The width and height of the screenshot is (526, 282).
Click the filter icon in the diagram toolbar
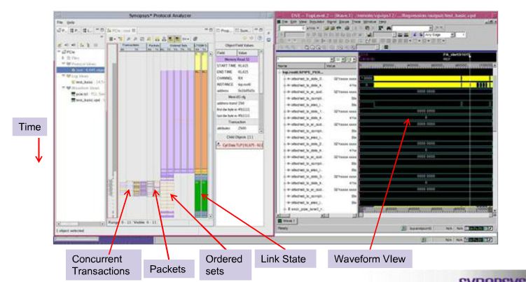120,39
